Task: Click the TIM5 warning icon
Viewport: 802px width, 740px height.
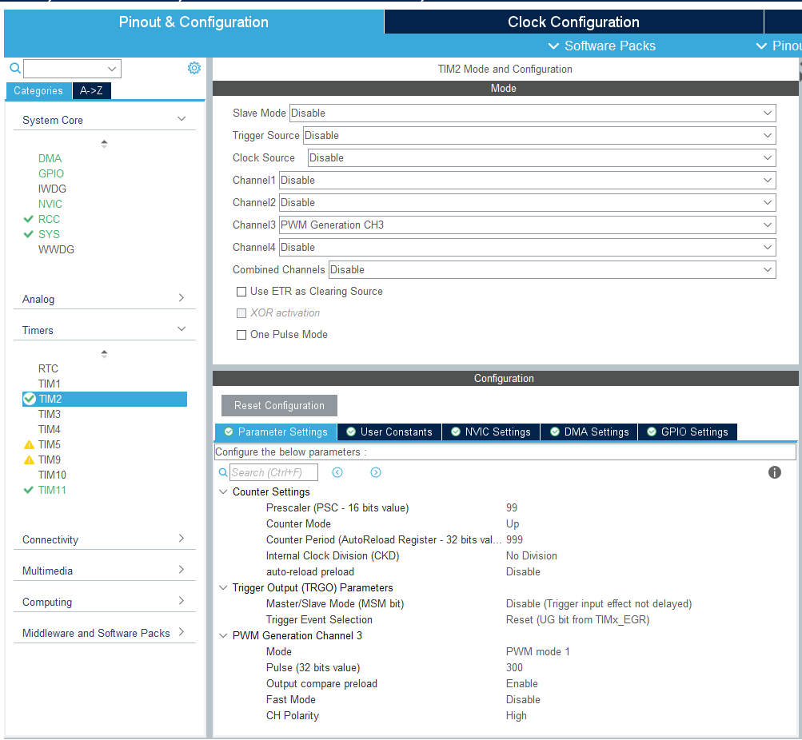Action: point(29,444)
